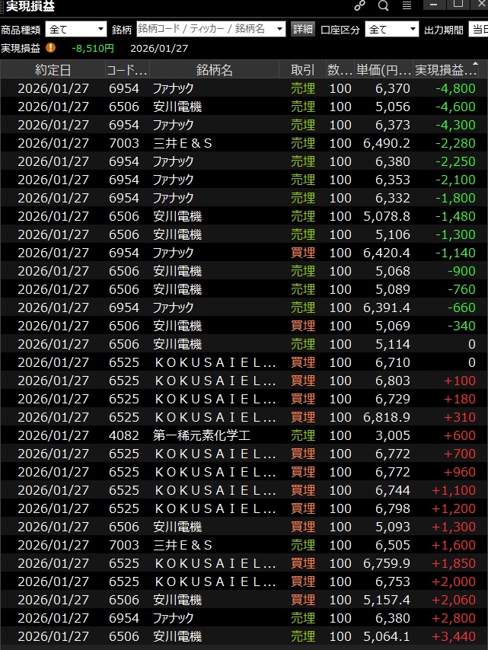Sort by 実現損益 column header
488x650 pixels.
point(444,70)
